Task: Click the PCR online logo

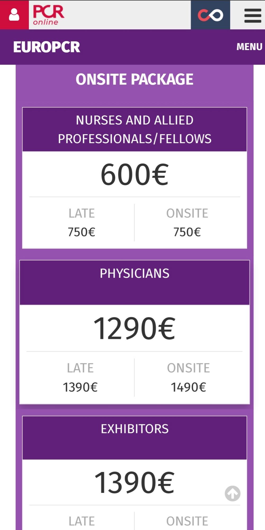Action: 48,15
